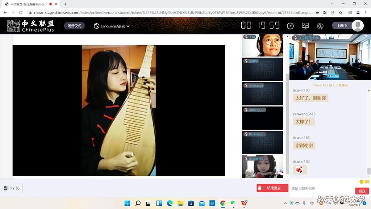
Task: Click the 闭营仪式 button
Action: [74, 26]
